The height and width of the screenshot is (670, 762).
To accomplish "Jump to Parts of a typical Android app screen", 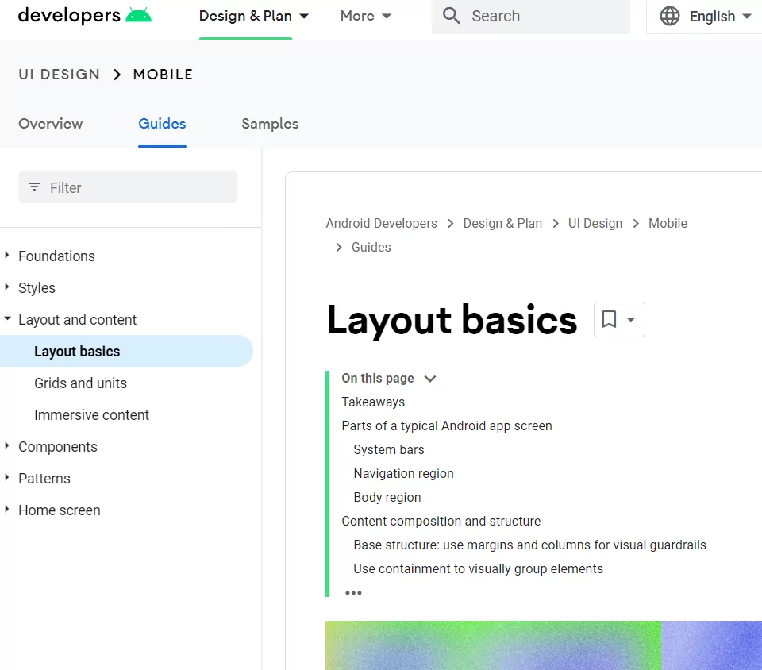I will [447, 426].
